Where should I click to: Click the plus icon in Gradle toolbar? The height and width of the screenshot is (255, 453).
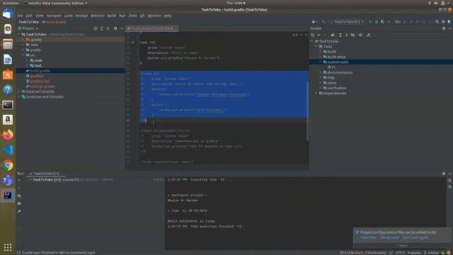[319, 35]
